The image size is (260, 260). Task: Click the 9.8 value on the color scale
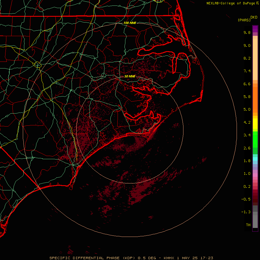pos(247,32)
